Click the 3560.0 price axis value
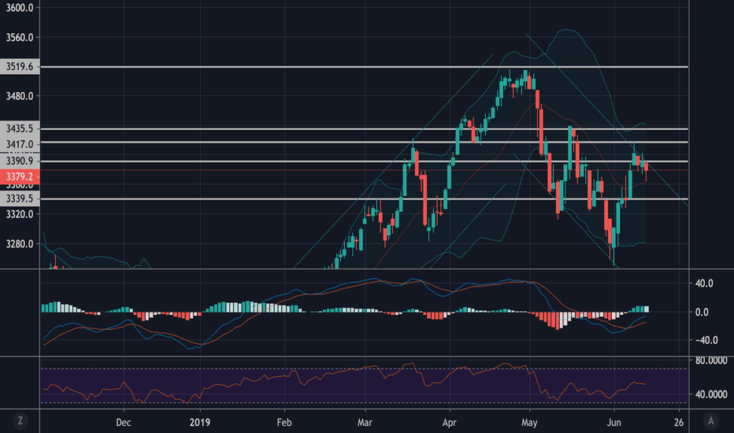 point(20,38)
